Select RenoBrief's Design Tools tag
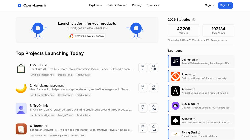The height and width of the screenshot is (140, 250). coord(65,75)
